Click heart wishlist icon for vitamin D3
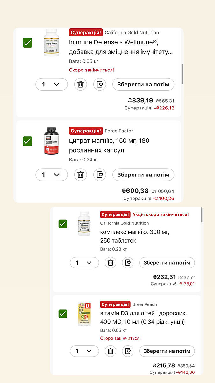The height and width of the screenshot is (383, 215). coord(128,351)
